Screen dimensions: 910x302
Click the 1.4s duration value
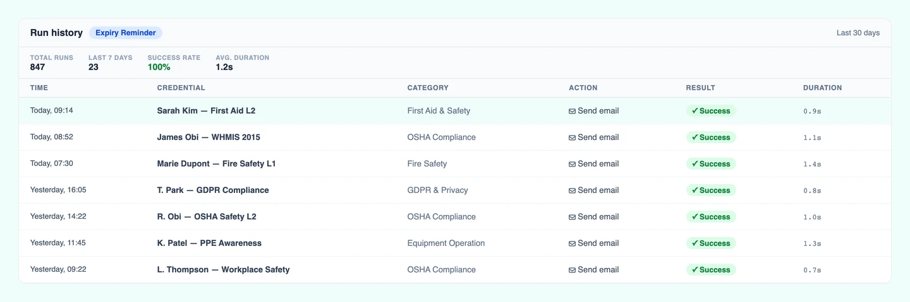pyautogui.click(x=812, y=164)
